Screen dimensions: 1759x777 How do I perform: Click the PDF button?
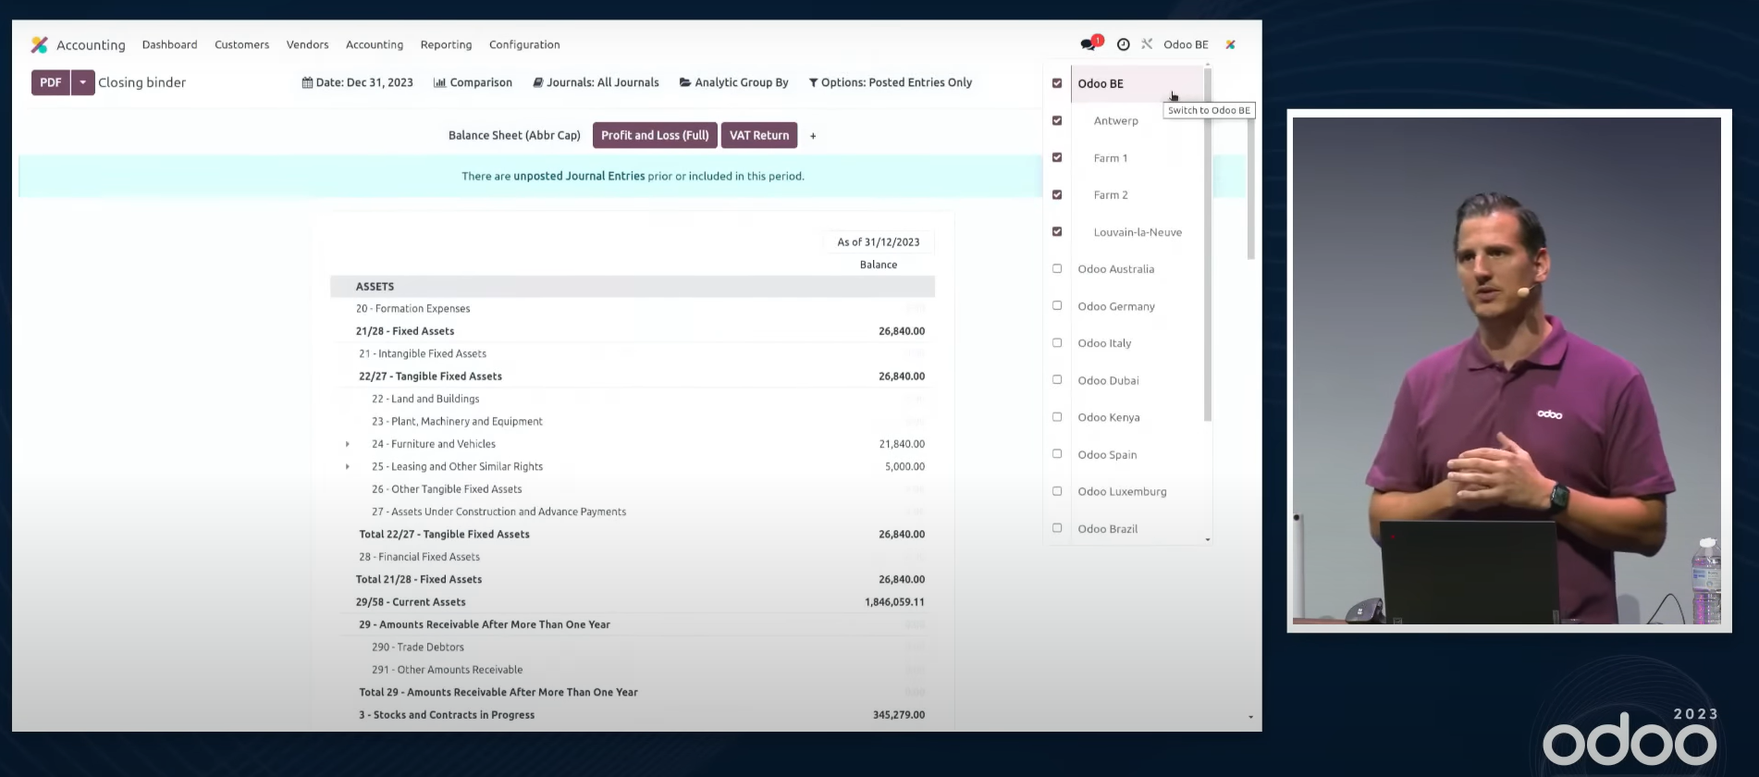[51, 82]
